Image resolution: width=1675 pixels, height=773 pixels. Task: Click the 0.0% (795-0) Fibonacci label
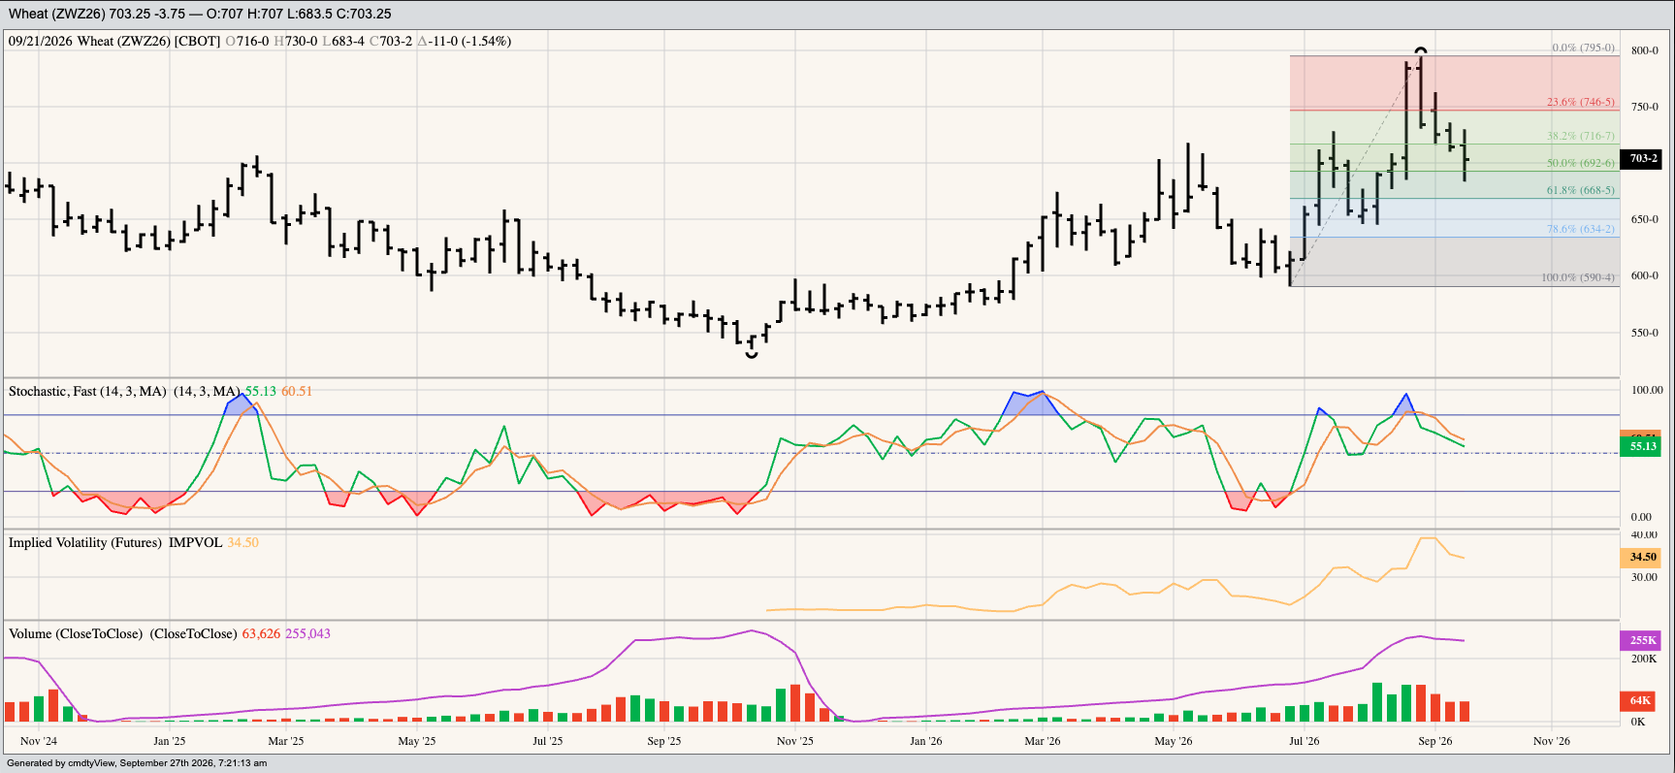(1584, 48)
